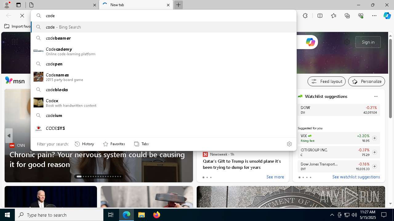This screenshot has width=394, height=221.
Task: Select 'code - Bing Search' suggestion
Action: tap(163, 27)
